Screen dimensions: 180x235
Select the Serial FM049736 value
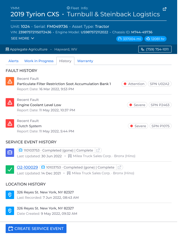click(x=57, y=26)
